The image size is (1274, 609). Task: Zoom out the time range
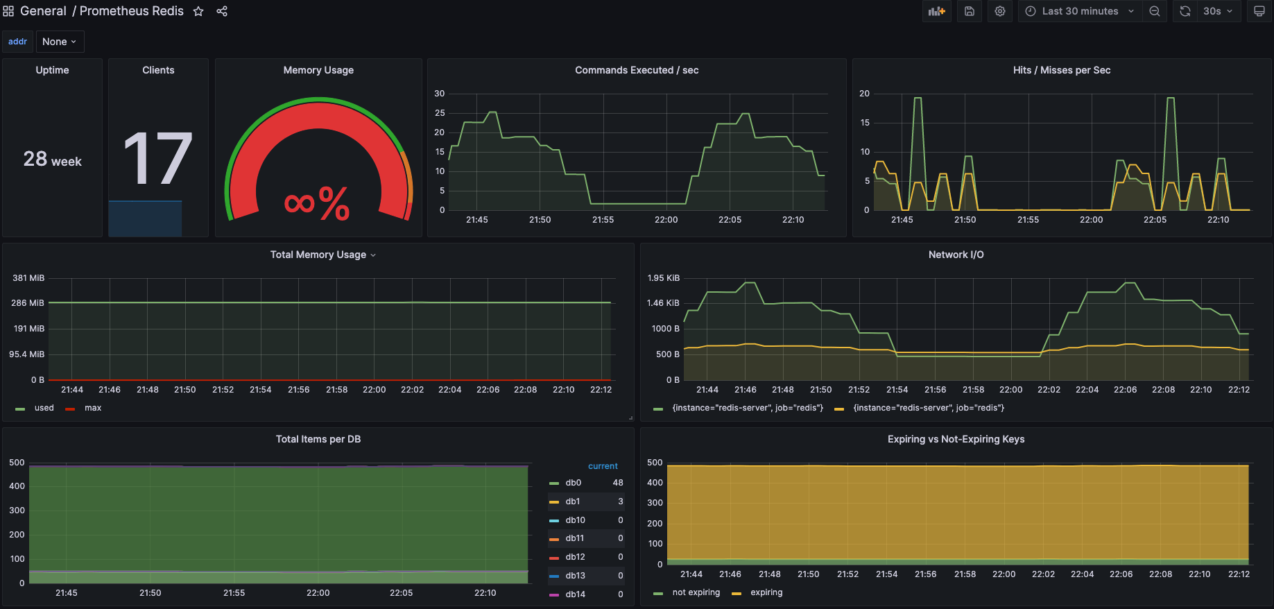point(1155,11)
